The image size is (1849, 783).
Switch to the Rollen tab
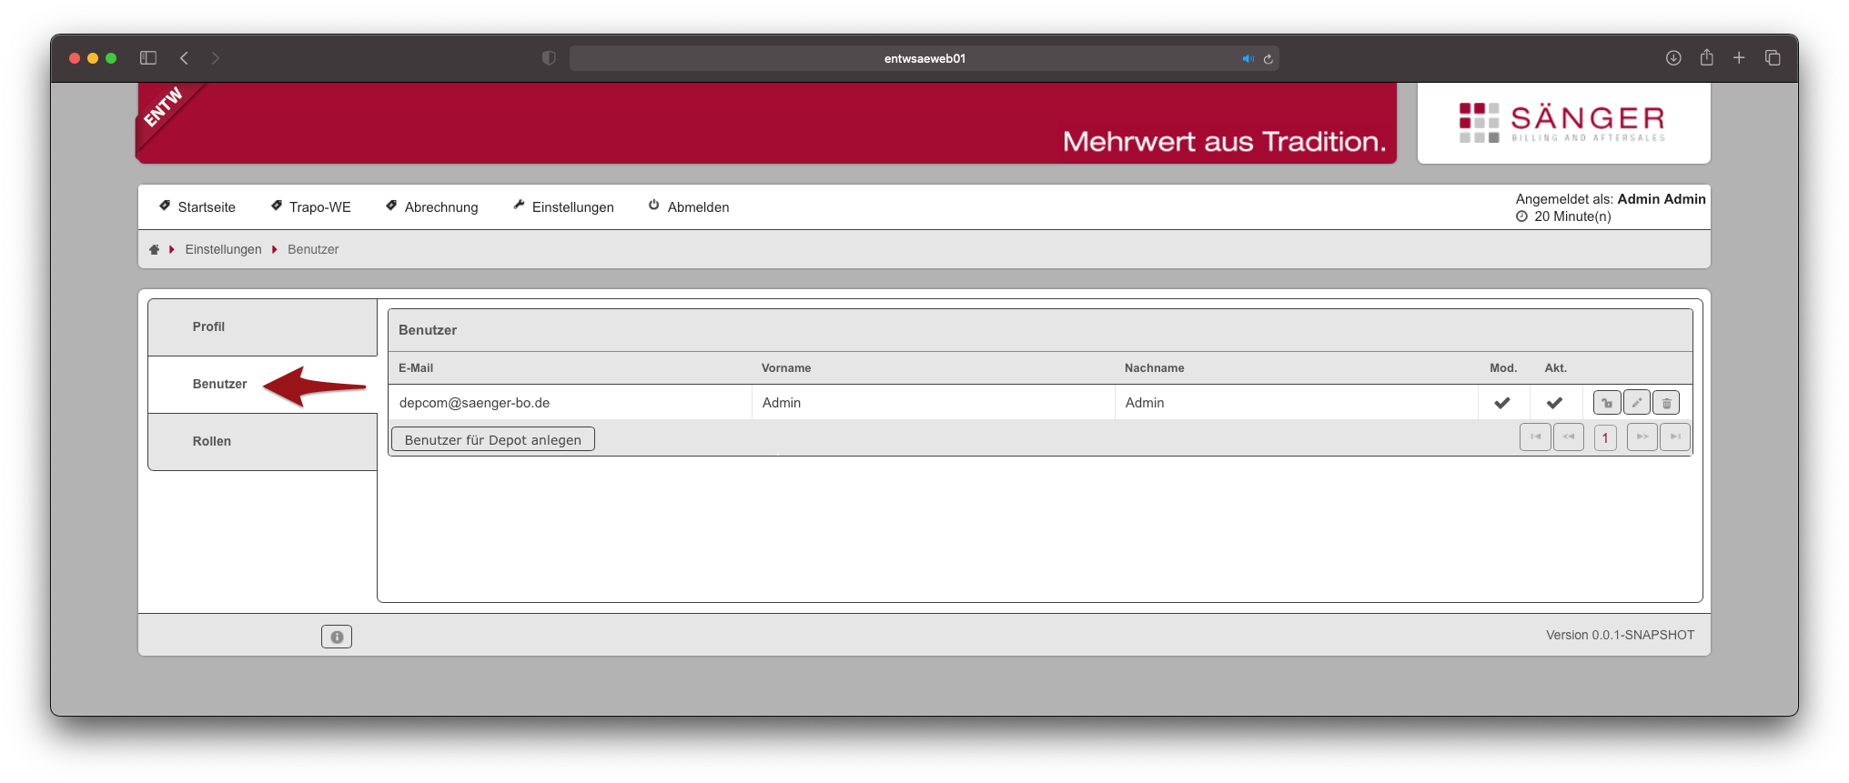coord(262,442)
